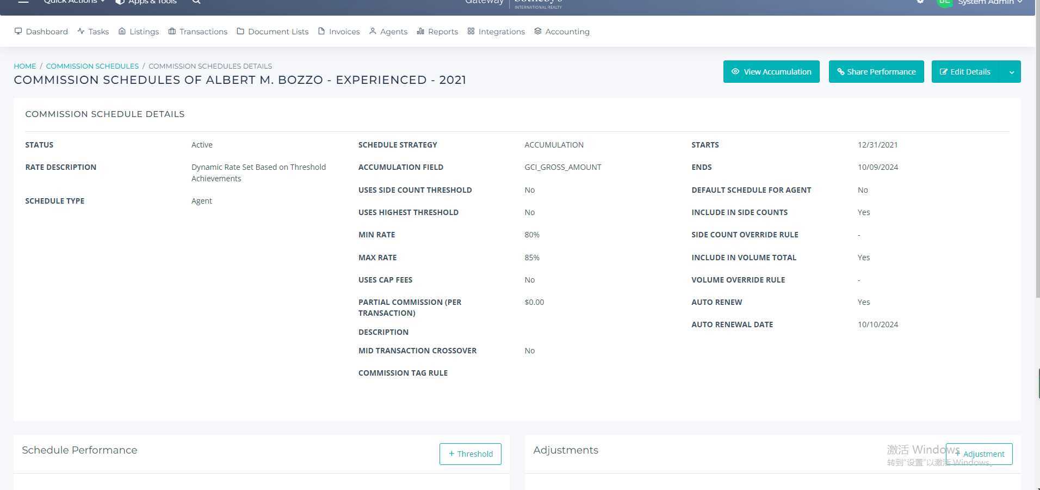Open the Reports menu

click(x=437, y=32)
